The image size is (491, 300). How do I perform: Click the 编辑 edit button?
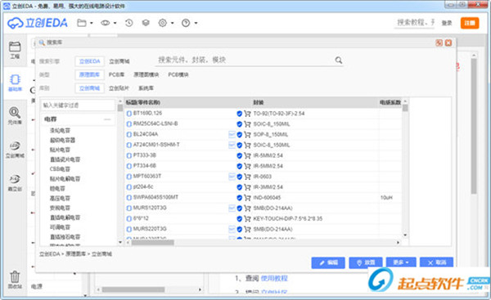(x=328, y=262)
